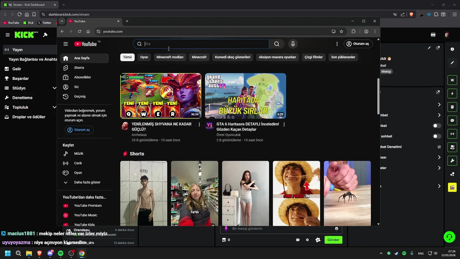Open 'Müzik' under Keşfet
The width and height of the screenshot is (460, 259).
tap(84, 154)
